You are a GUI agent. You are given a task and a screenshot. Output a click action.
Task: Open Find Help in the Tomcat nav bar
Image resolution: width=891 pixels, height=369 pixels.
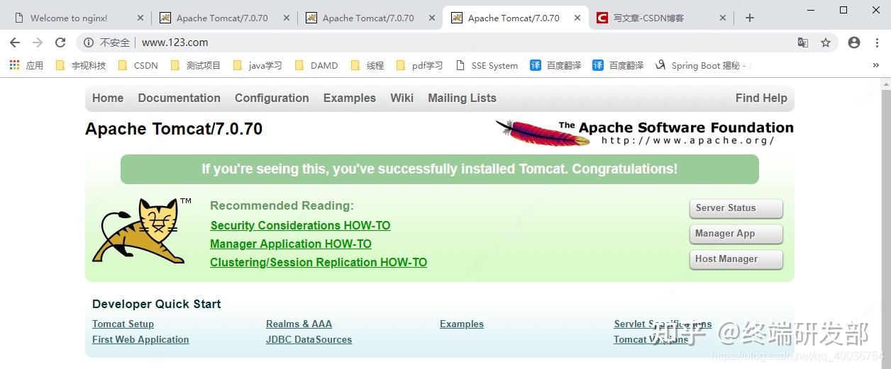click(x=761, y=98)
